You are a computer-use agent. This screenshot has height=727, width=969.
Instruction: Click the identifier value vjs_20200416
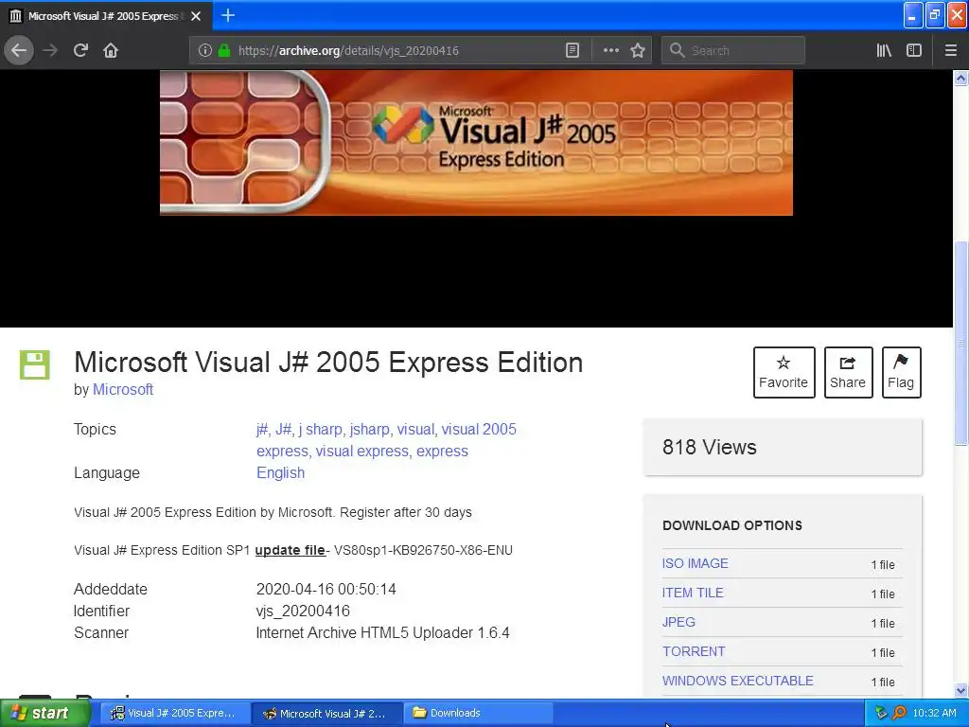303,611
